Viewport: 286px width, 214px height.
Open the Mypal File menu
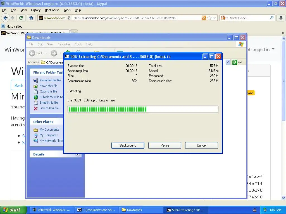click(4, 10)
